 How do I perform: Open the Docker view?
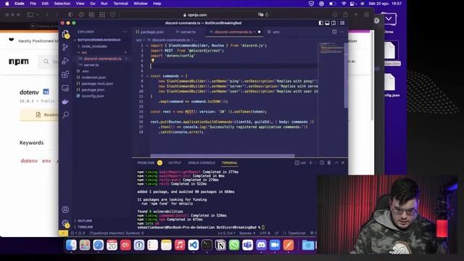65,101
